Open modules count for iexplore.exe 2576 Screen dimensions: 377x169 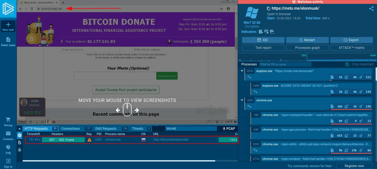click(x=365, y=77)
